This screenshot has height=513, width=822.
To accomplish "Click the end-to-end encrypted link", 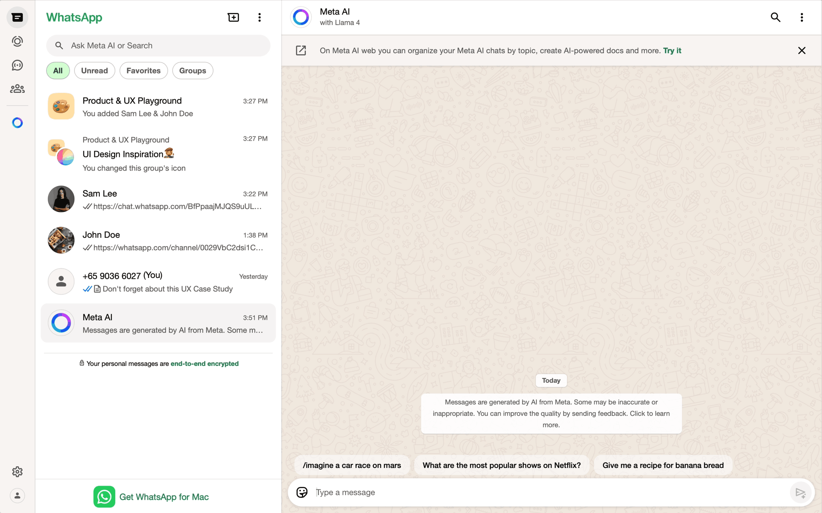I will [x=205, y=364].
